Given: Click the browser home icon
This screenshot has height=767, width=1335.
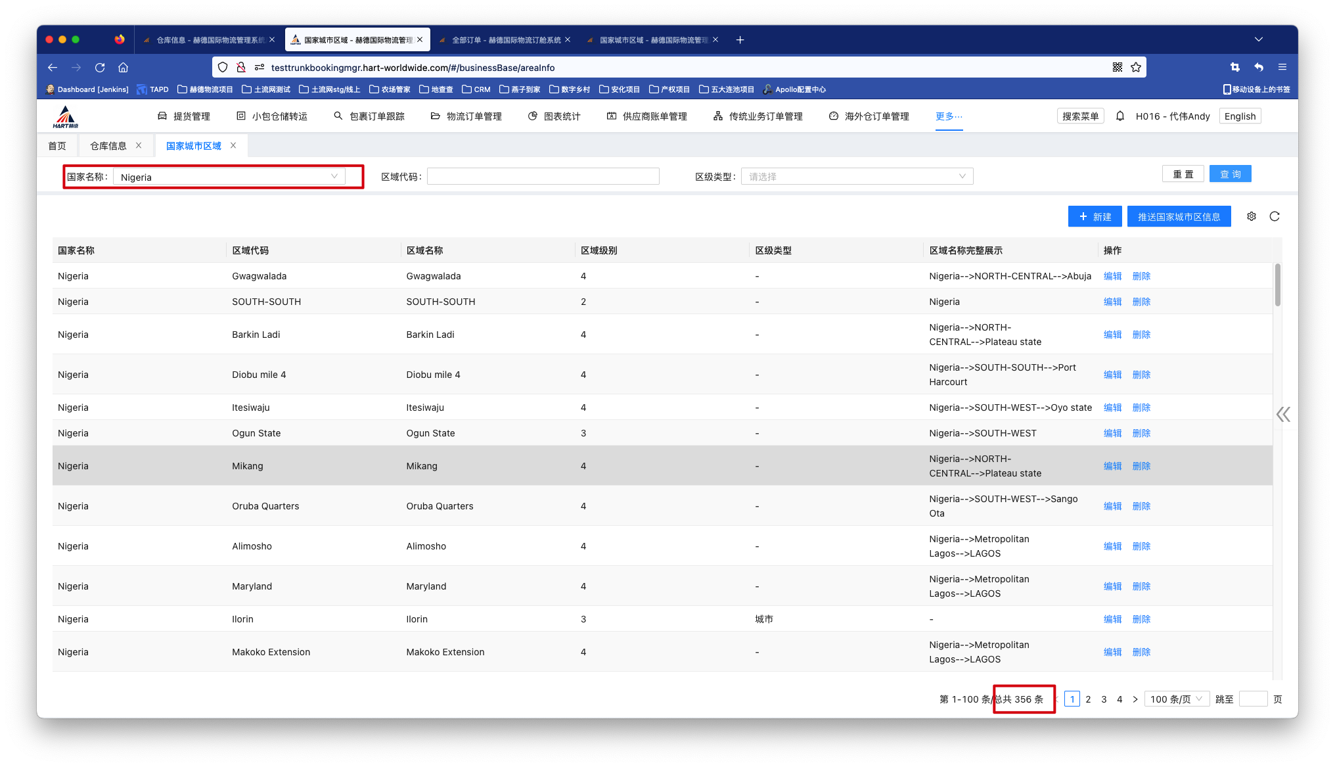Looking at the screenshot, I should (x=123, y=67).
